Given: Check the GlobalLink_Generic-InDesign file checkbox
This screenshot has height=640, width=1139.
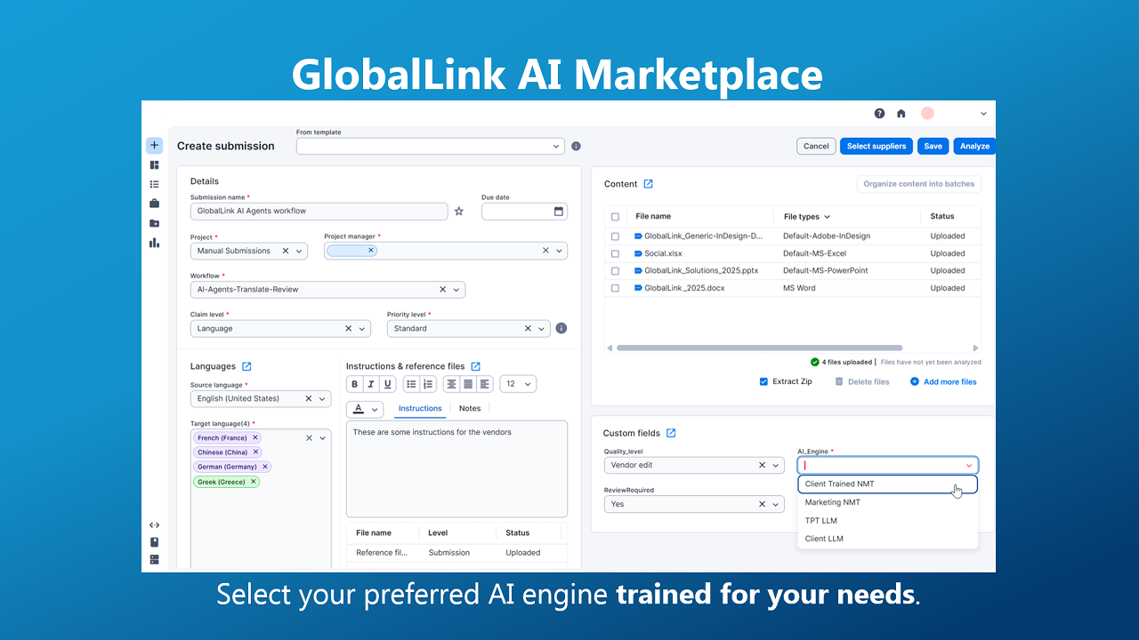Looking at the screenshot, I should tap(615, 236).
